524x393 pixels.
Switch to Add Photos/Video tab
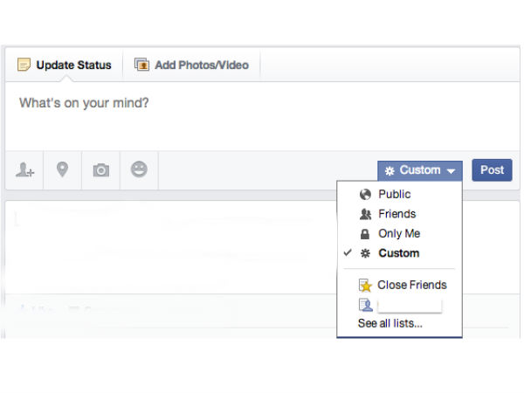(x=192, y=65)
